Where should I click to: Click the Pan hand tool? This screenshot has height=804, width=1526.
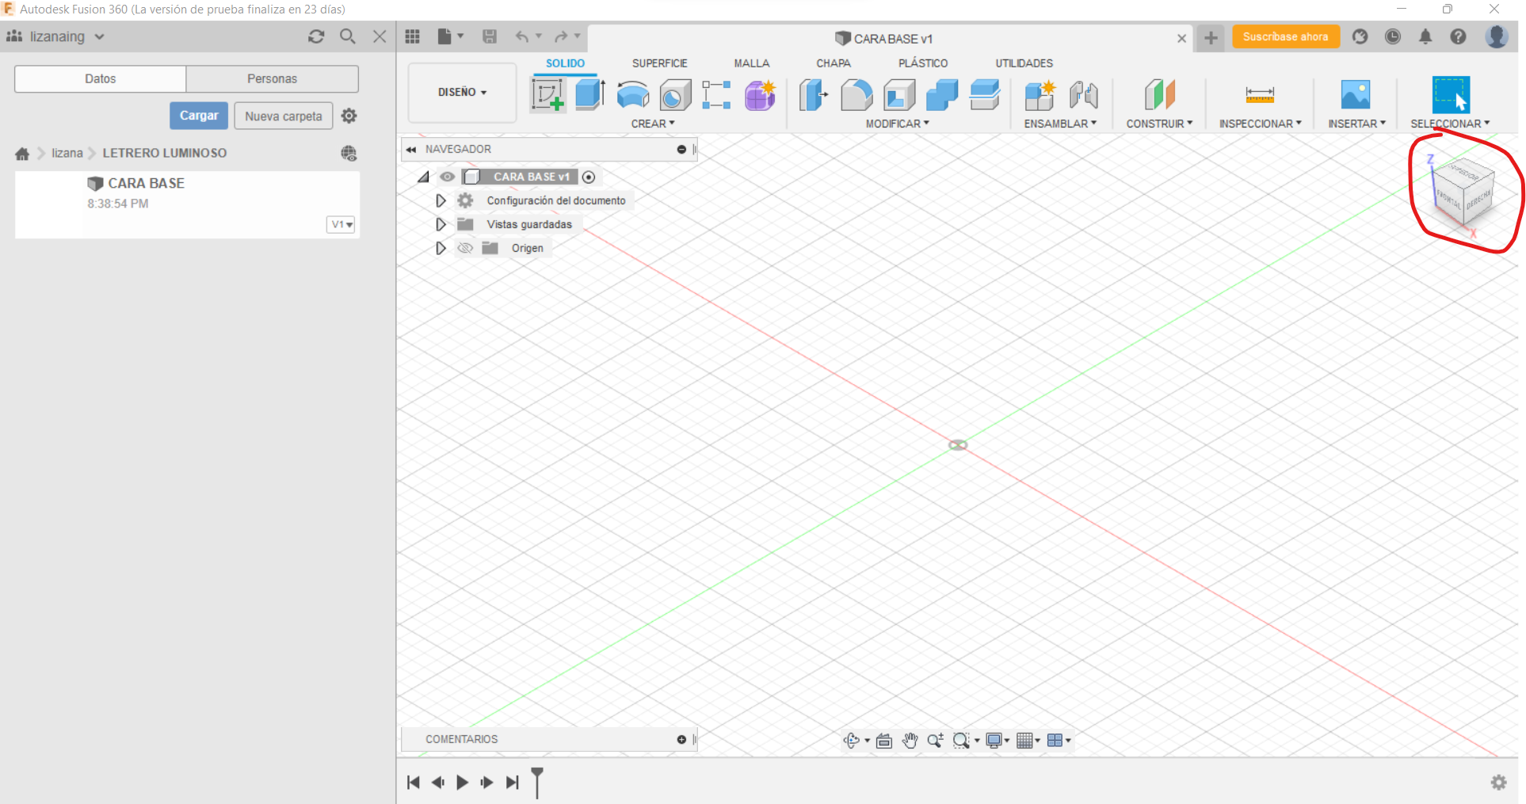[x=910, y=741]
